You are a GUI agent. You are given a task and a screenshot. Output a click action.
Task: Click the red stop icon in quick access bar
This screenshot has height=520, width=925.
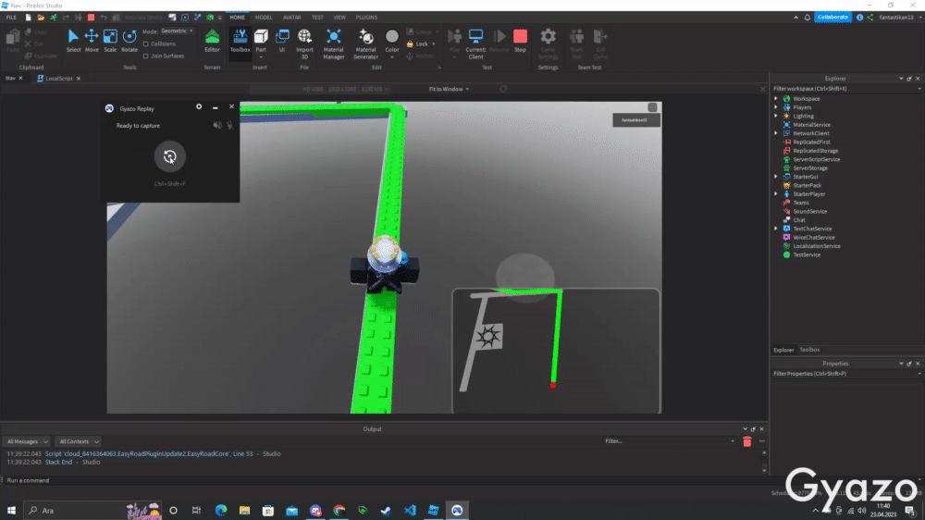click(91, 18)
